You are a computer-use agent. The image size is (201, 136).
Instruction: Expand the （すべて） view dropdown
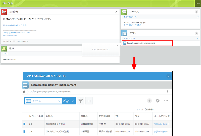click(x=59, y=101)
